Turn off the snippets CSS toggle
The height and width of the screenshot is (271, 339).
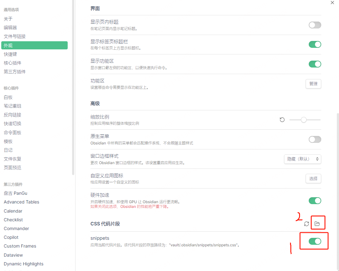[x=315, y=241]
